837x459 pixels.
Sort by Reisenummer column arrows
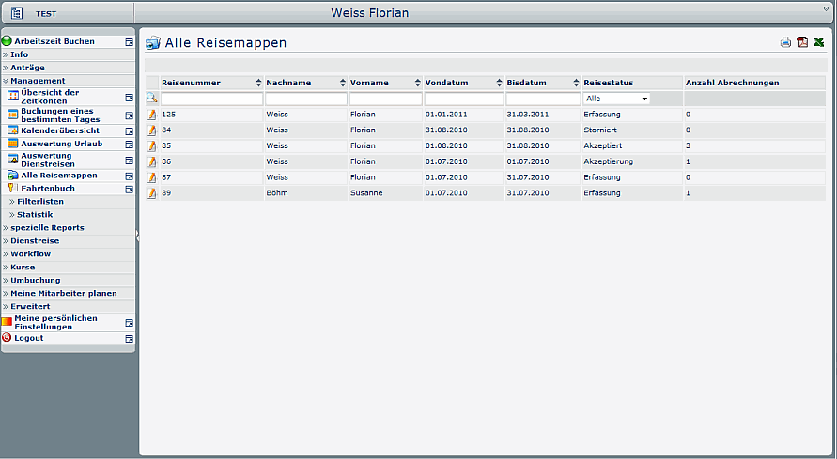pyautogui.click(x=258, y=83)
